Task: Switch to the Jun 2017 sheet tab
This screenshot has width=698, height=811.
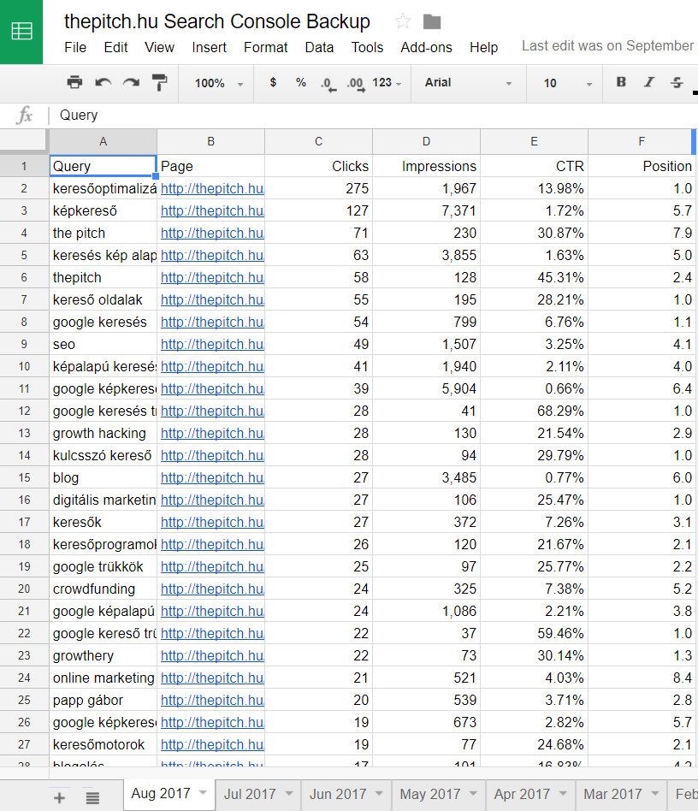Action: (338, 794)
